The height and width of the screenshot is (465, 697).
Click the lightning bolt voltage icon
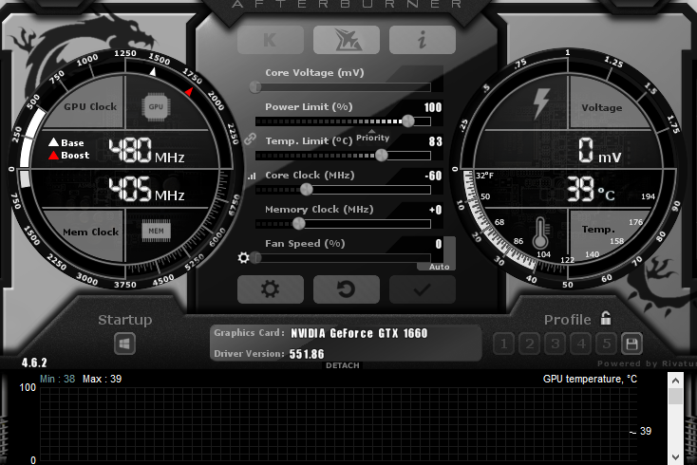541,103
